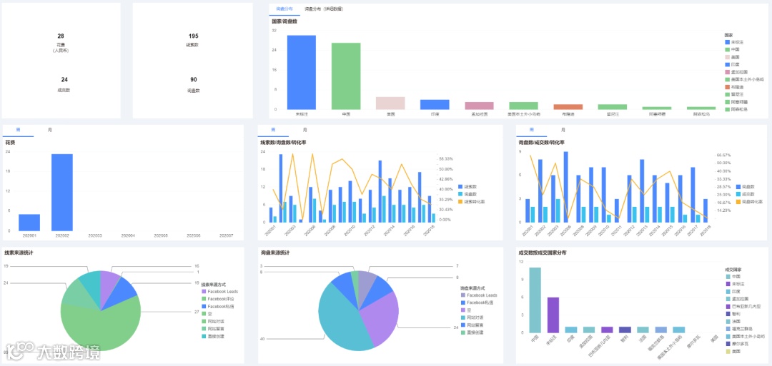Select the 月 tab in the 花费 panel

49,130
